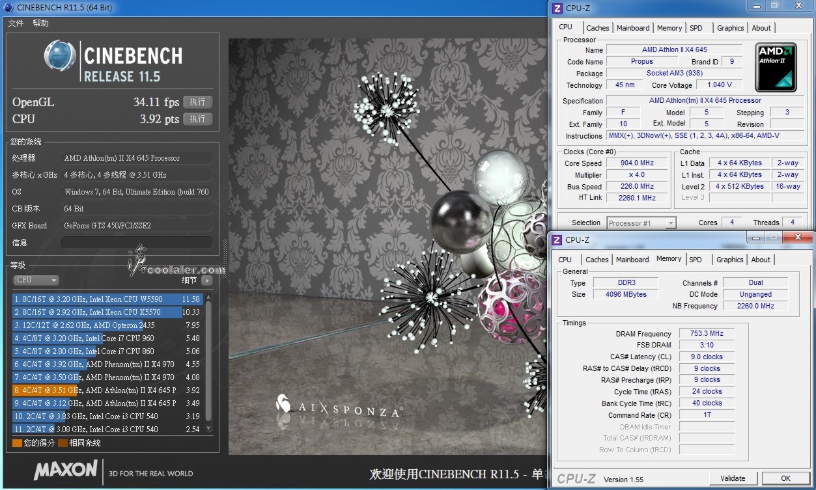This screenshot has width=816, height=490.
Task: Click the 细节 arrow button in the ranking panel
Action: [206, 280]
